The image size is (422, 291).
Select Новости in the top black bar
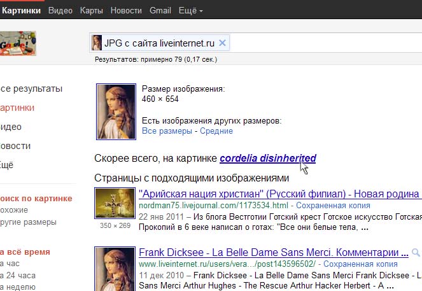(x=126, y=11)
